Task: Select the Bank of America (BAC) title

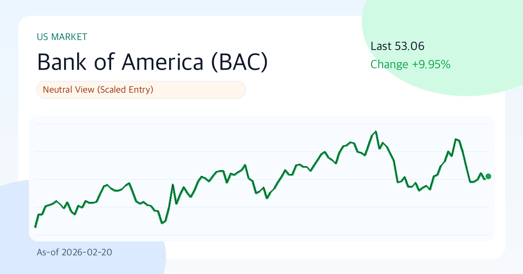Action: coord(152,62)
